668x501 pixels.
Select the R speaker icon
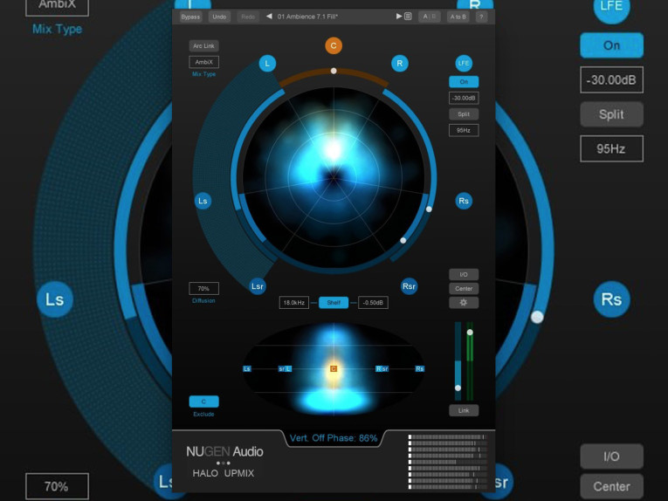click(400, 64)
